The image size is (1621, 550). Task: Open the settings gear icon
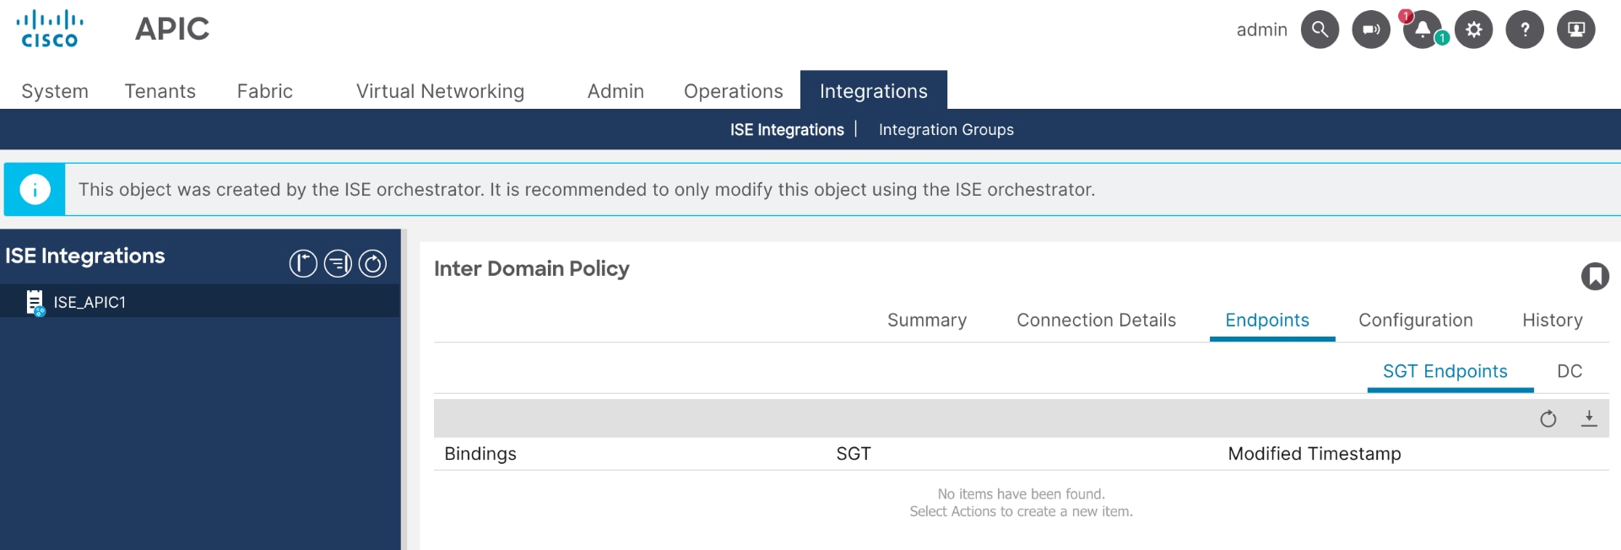pyautogui.click(x=1473, y=30)
